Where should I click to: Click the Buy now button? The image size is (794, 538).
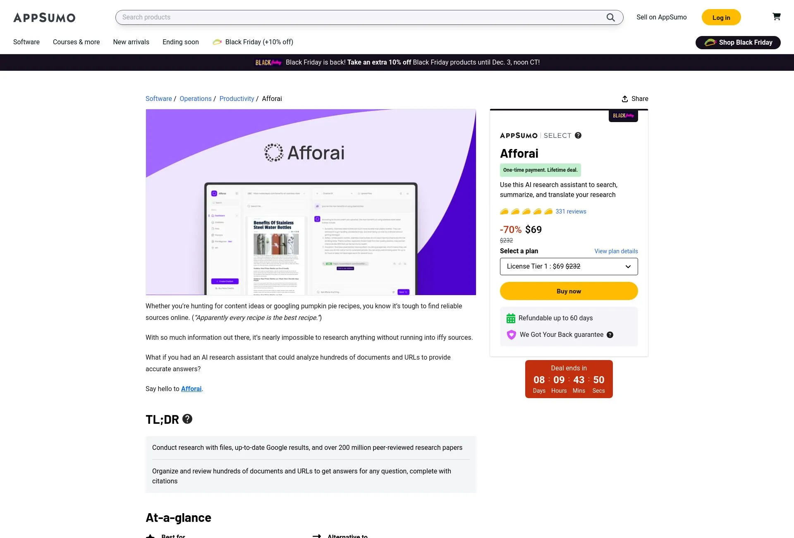(x=569, y=291)
